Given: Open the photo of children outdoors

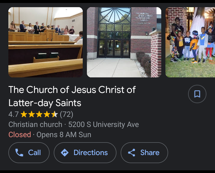Looking at the screenshot, I should 190,42.
